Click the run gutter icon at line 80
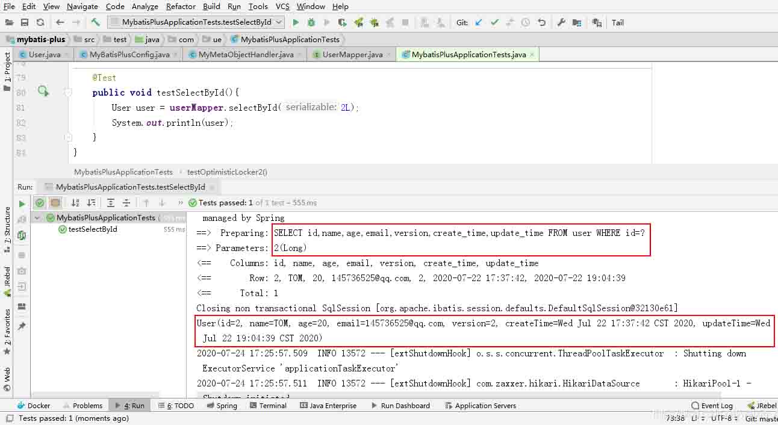Viewport: 778px width, 425px height. 43,92
